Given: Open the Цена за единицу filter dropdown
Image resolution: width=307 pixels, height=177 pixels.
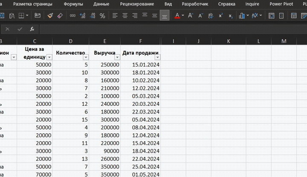Looking at the screenshot, I should [49, 57].
